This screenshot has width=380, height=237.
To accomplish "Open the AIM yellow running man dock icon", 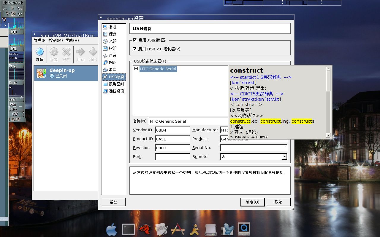I will click(x=195, y=229).
